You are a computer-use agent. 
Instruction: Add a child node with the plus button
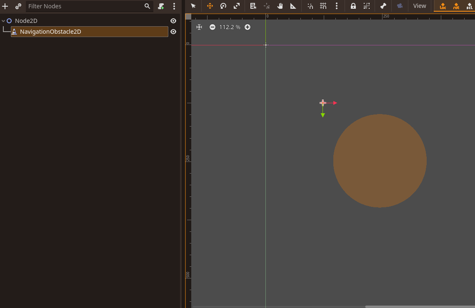[5, 6]
